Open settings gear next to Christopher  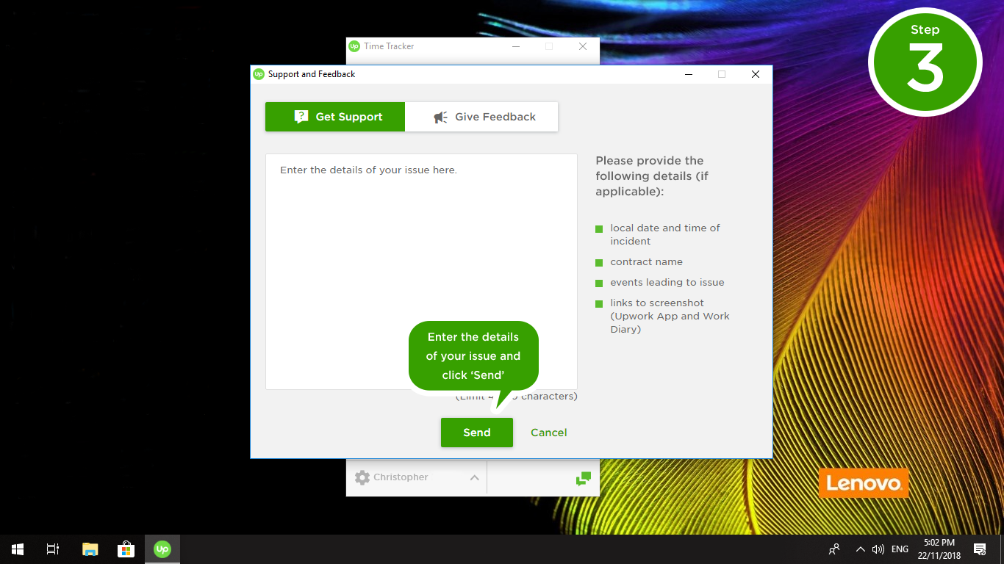(362, 477)
